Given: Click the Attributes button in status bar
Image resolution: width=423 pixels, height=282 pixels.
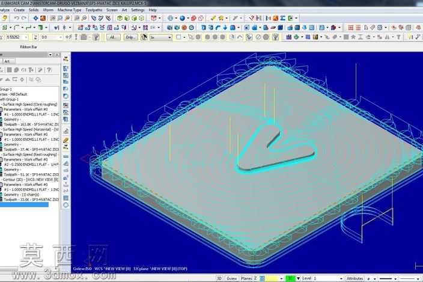Looking at the screenshot, I should point(355,278).
